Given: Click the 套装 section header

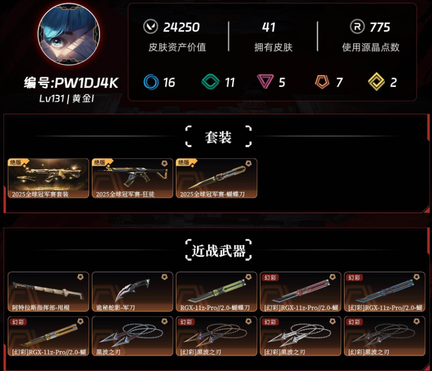Looking at the screenshot, I should [218, 137].
